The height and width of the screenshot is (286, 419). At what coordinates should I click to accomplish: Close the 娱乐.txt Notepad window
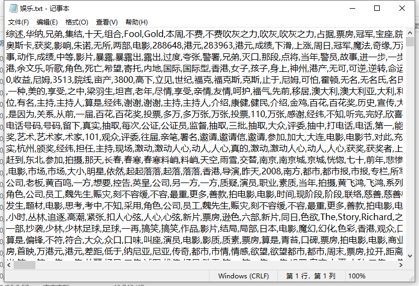coord(402,9)
